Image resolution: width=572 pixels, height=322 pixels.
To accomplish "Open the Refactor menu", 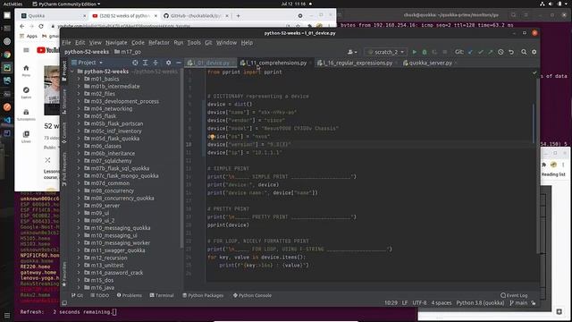I will tap(159, 43).
